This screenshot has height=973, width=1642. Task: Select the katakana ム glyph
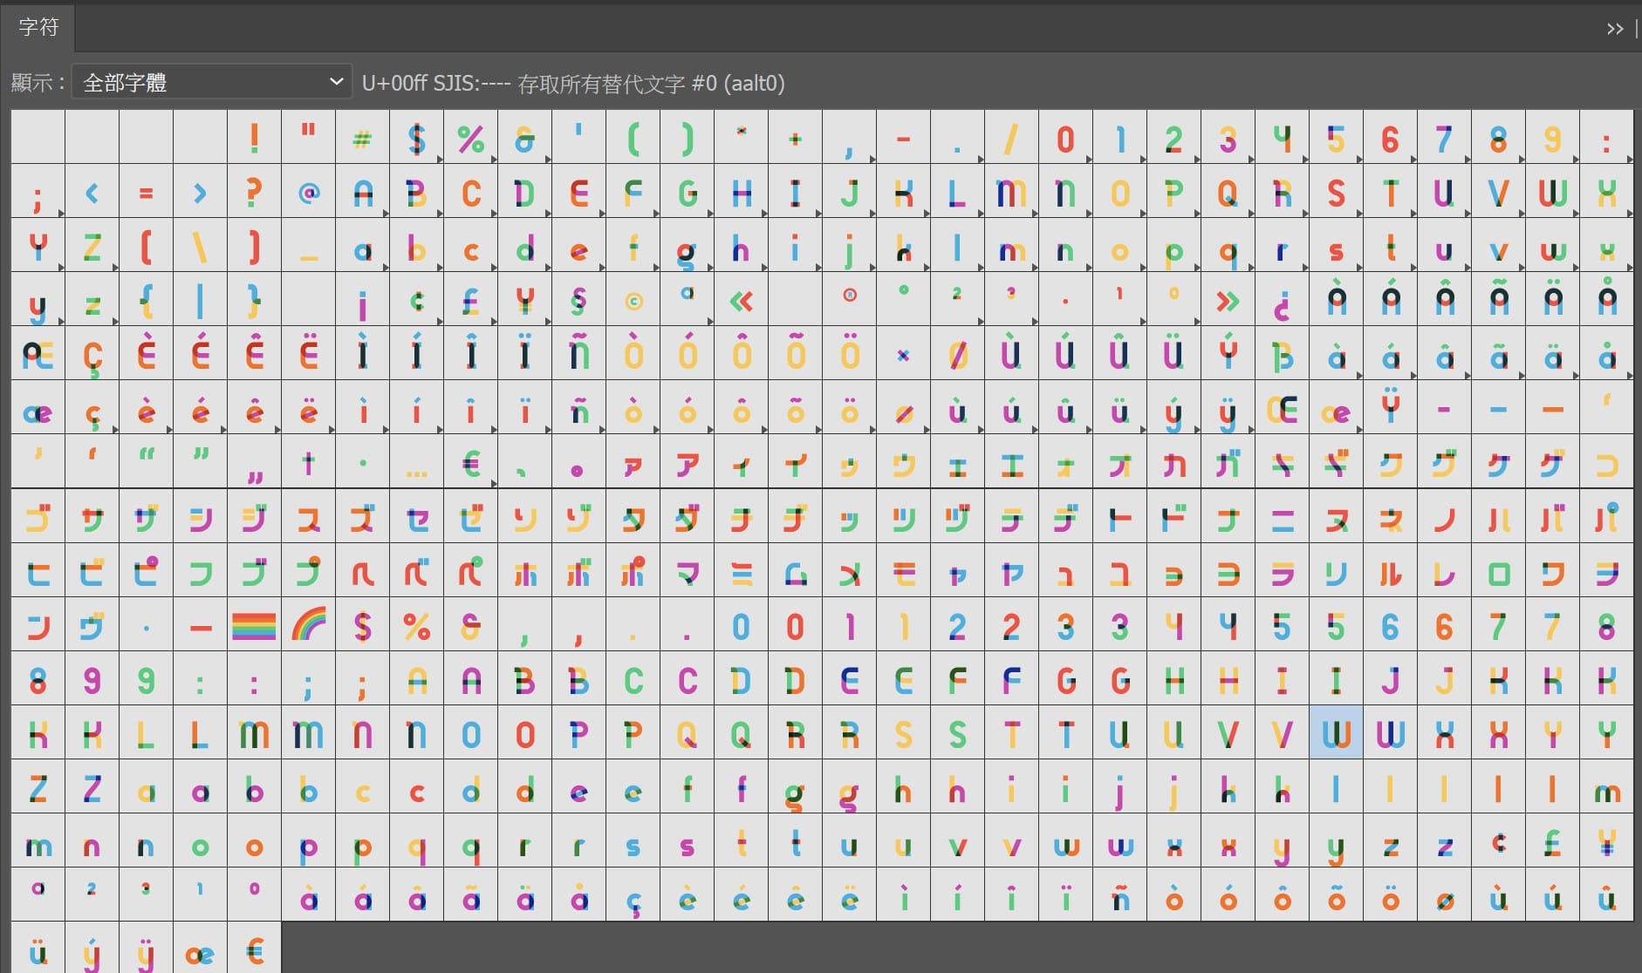click(796, 571)
